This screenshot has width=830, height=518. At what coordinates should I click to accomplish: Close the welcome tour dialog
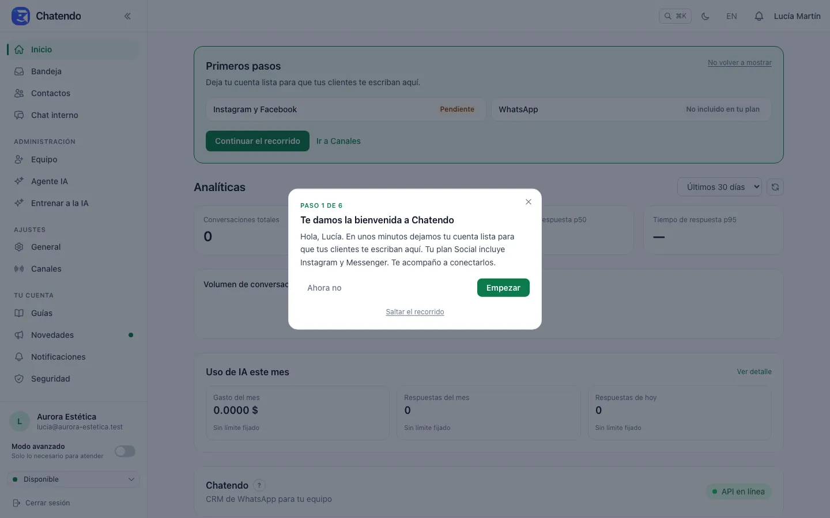(529, 202)
